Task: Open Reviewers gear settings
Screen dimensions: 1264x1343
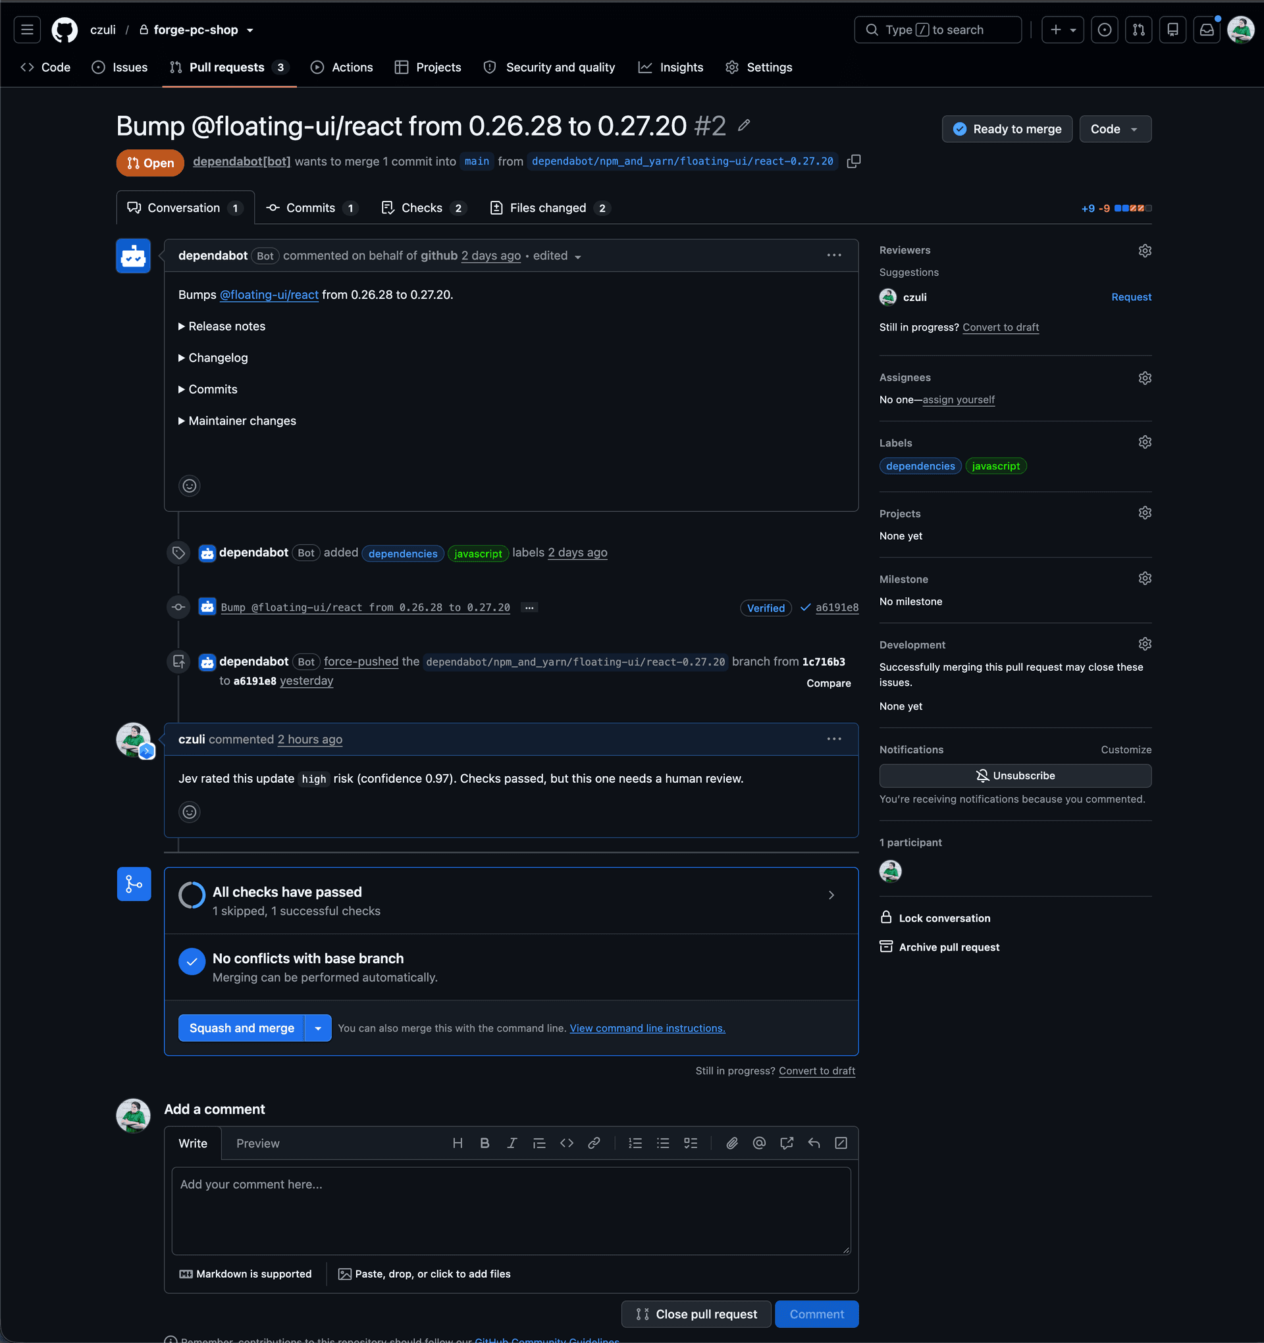Action: (1144, 251)
